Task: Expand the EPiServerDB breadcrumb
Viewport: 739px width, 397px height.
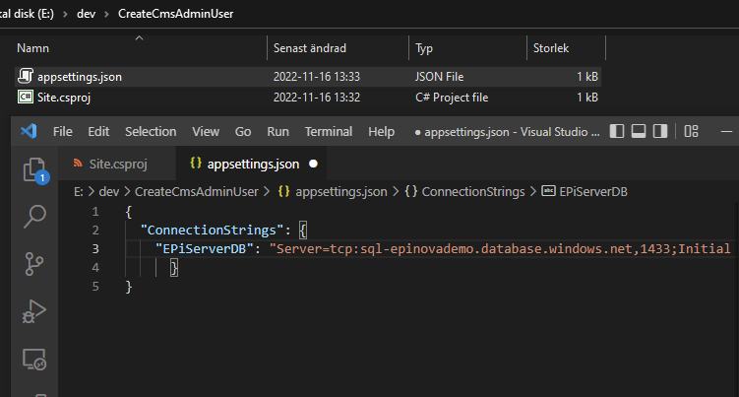Action: pos(591,192)
